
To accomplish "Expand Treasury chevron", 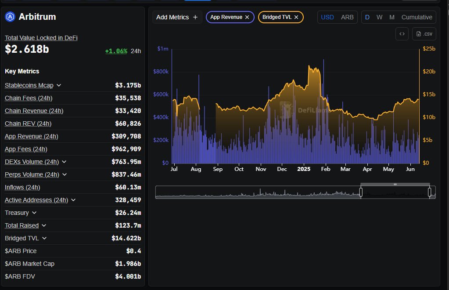I will 34,213.
